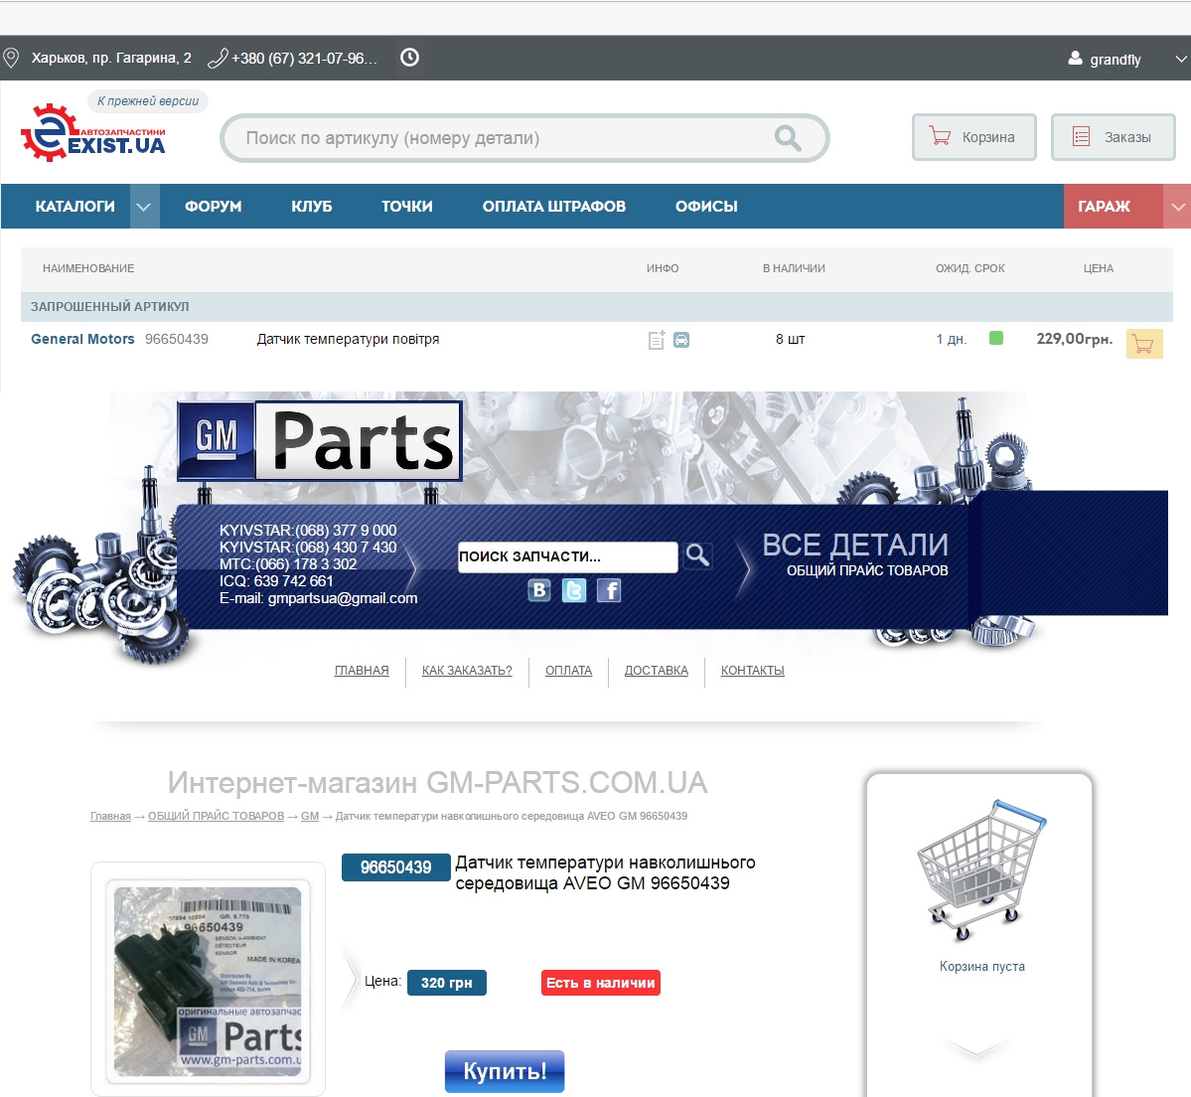Open the Корзина cart button
The width and height of the screenshot is (1191, 1097).
(973, 137)
